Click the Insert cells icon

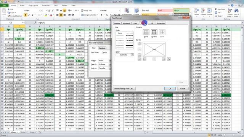click(197, 11)
